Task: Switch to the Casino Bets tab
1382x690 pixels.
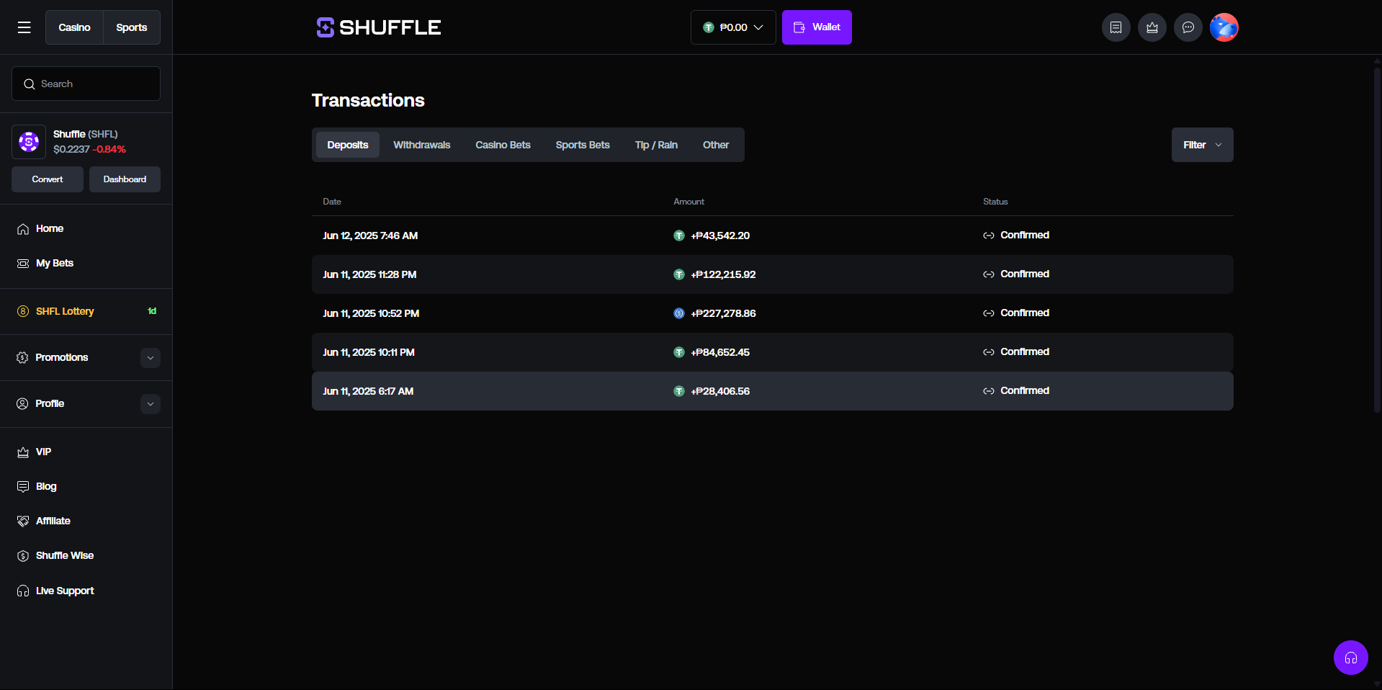Action: coord(503,145)
